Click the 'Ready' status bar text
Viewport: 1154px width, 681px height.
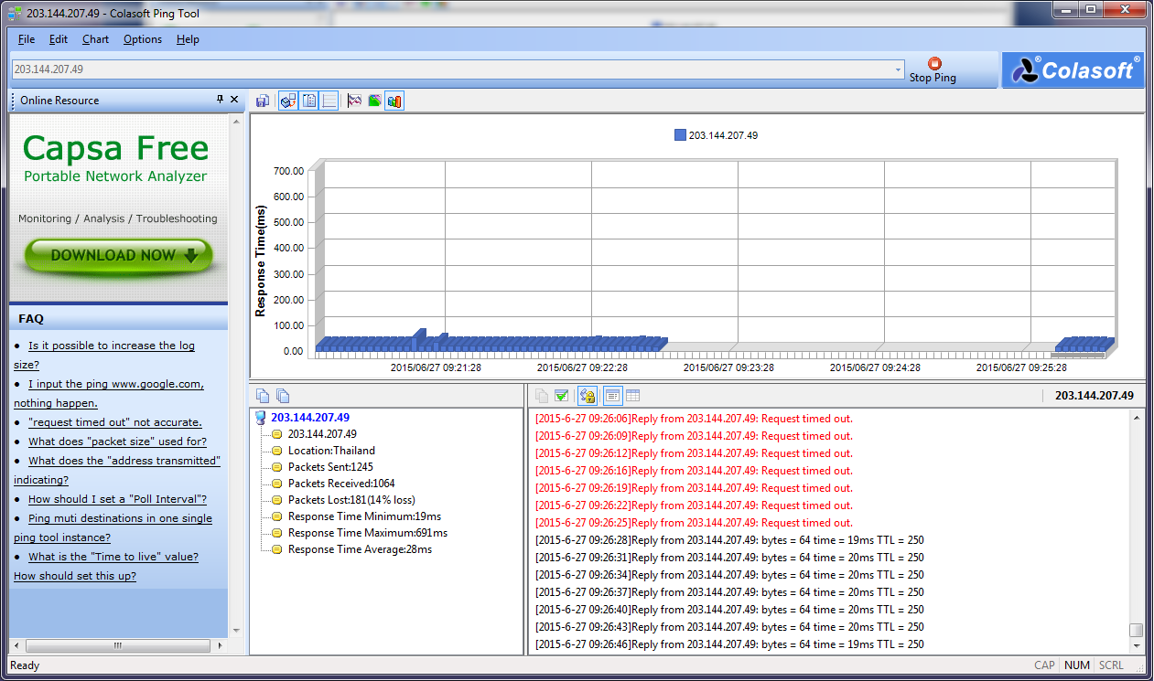25,665
